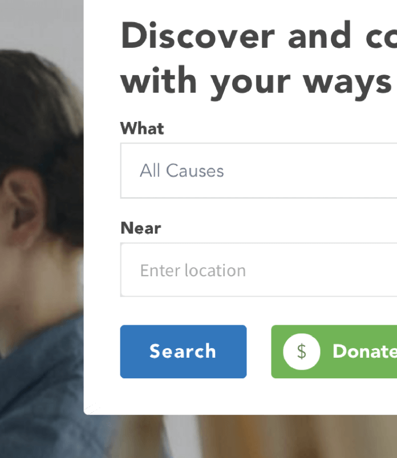Click the dollar sign icon on Donate

302,351
